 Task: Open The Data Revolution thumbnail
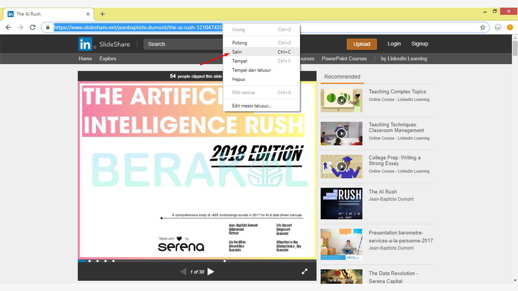pyautogui.click(x=341, y=277)
